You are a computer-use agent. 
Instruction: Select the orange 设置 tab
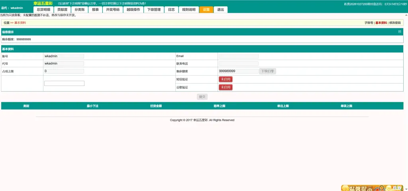pos(206,10)
